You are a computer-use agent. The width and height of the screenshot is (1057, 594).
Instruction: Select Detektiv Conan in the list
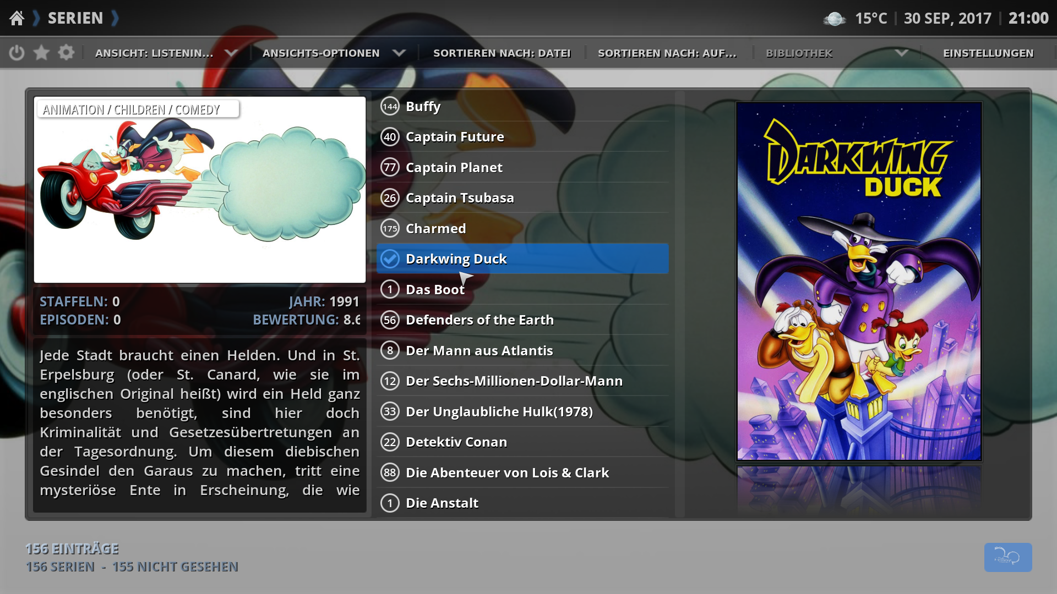(x=522, y=442)
